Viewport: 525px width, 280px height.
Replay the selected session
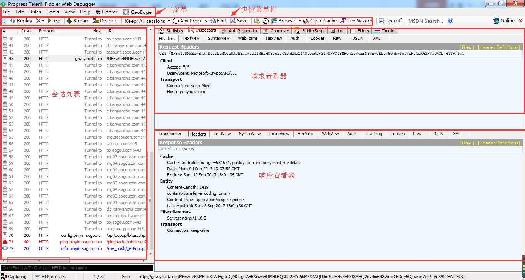pos(21,21)
